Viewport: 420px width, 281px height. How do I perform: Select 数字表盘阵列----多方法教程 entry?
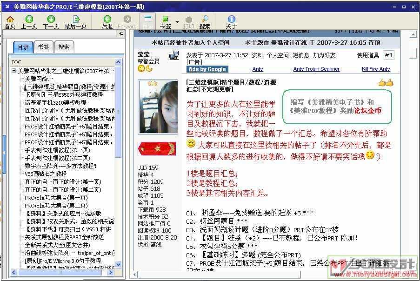61,166
